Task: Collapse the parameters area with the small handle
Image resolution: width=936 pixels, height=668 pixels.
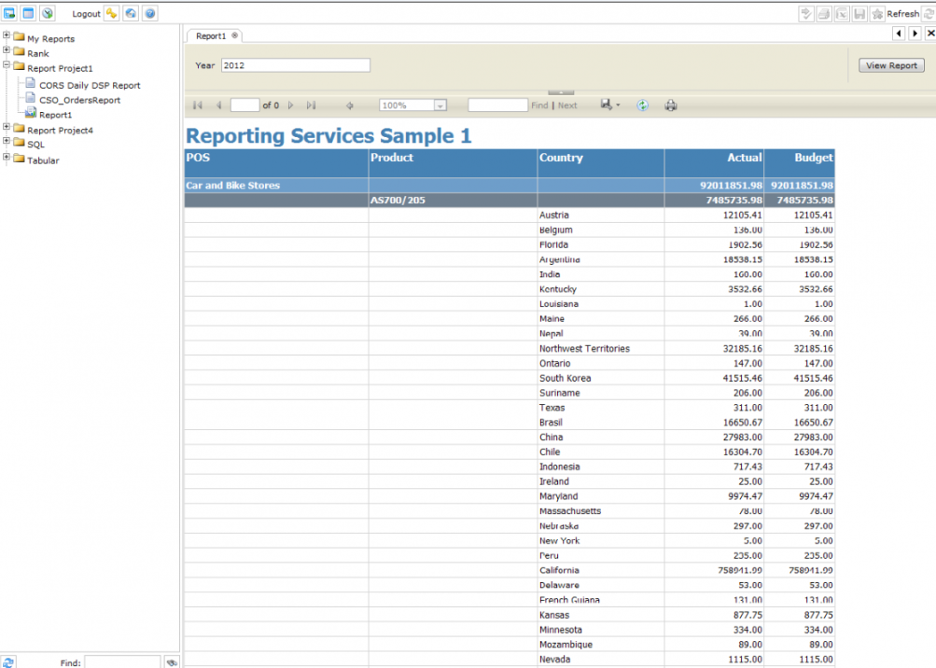Action: coord(561,92)
